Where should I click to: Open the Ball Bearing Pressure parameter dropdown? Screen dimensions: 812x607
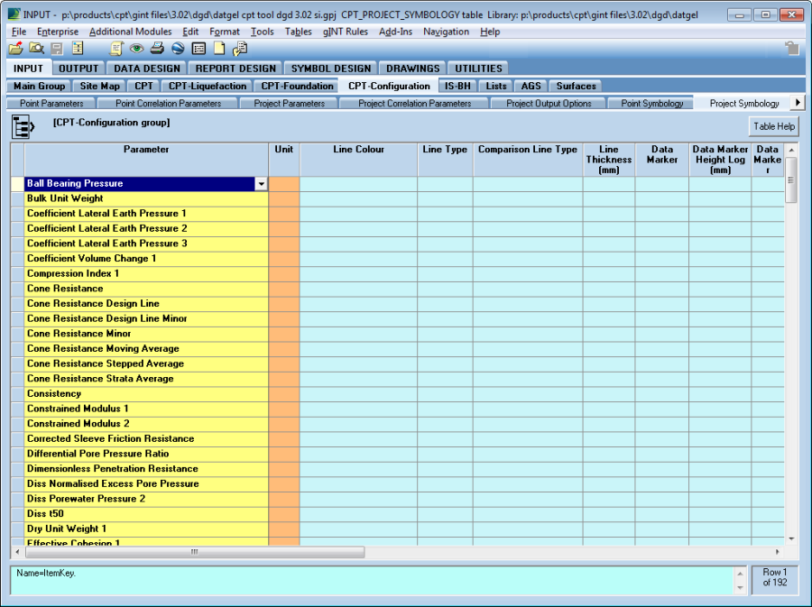tap(262, 184)
